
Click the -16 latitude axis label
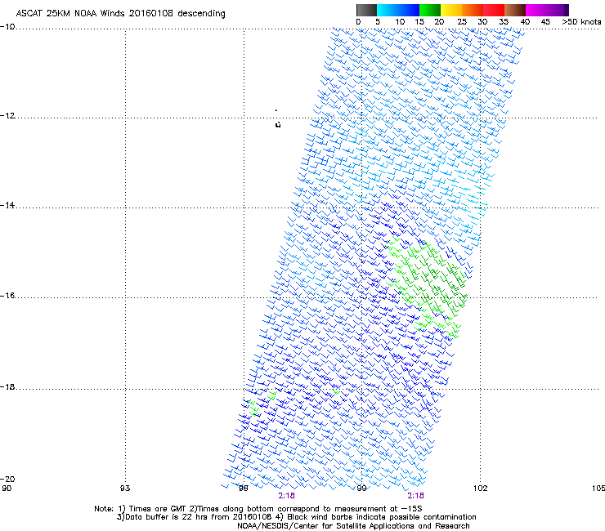pyautogui.click(x=7, y=295)
